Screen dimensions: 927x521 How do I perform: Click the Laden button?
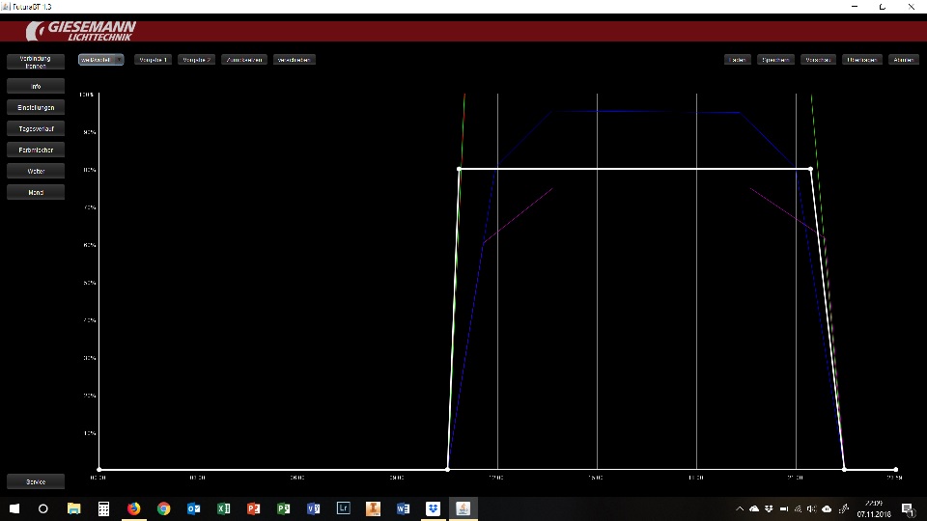click(x=737, y=60)
